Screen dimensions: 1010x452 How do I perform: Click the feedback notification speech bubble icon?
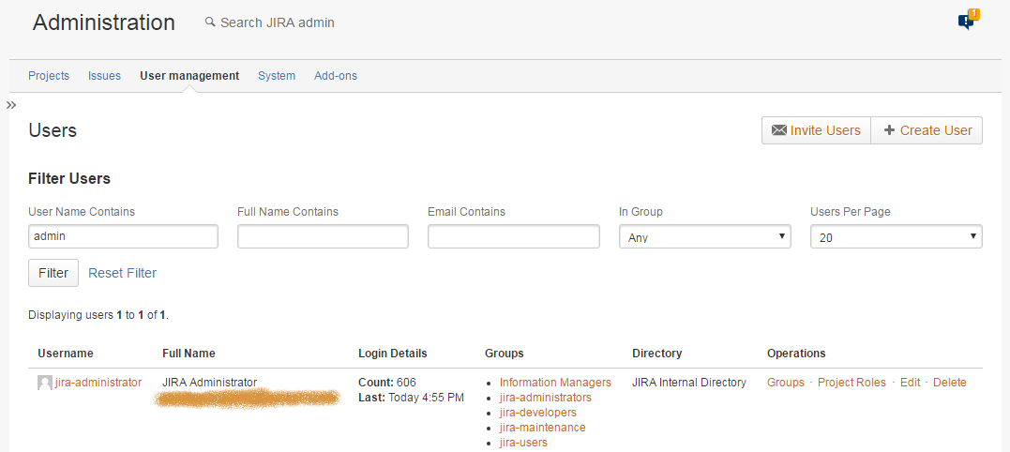(966, 22)
